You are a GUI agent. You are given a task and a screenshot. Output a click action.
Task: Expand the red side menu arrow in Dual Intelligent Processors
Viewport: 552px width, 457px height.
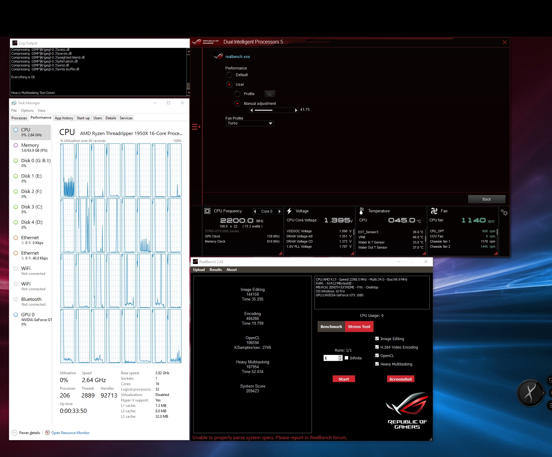click(196, 127)
